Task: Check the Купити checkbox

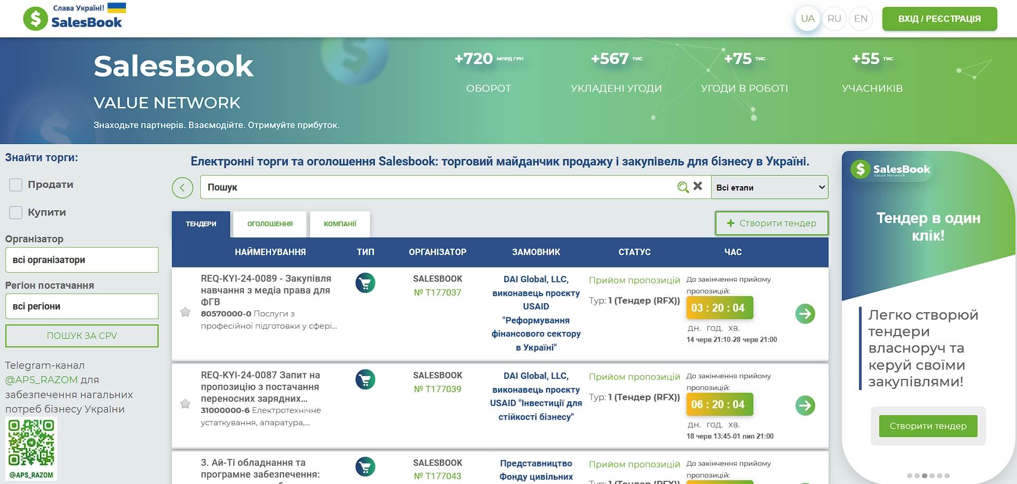Action: (16, 212)
